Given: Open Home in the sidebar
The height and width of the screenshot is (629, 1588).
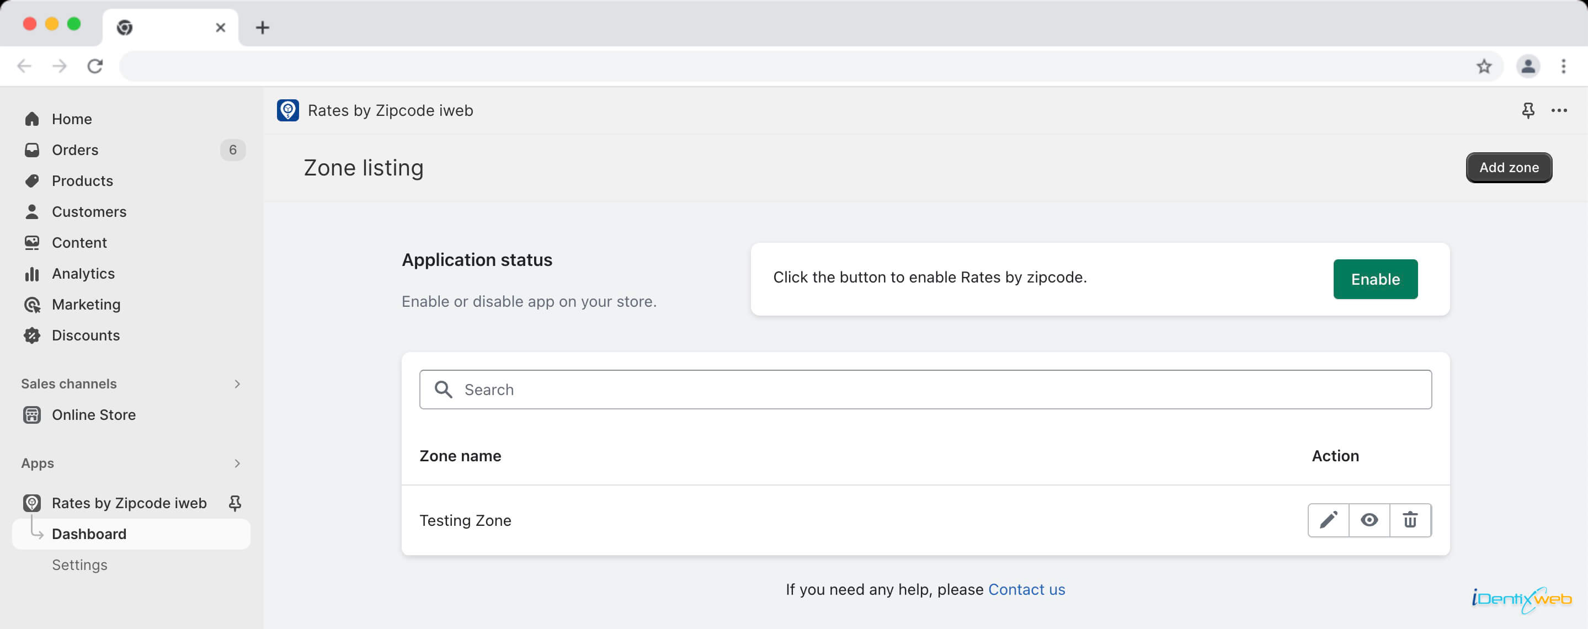Looking at the screenshot, I should click(x=72, y=119).
